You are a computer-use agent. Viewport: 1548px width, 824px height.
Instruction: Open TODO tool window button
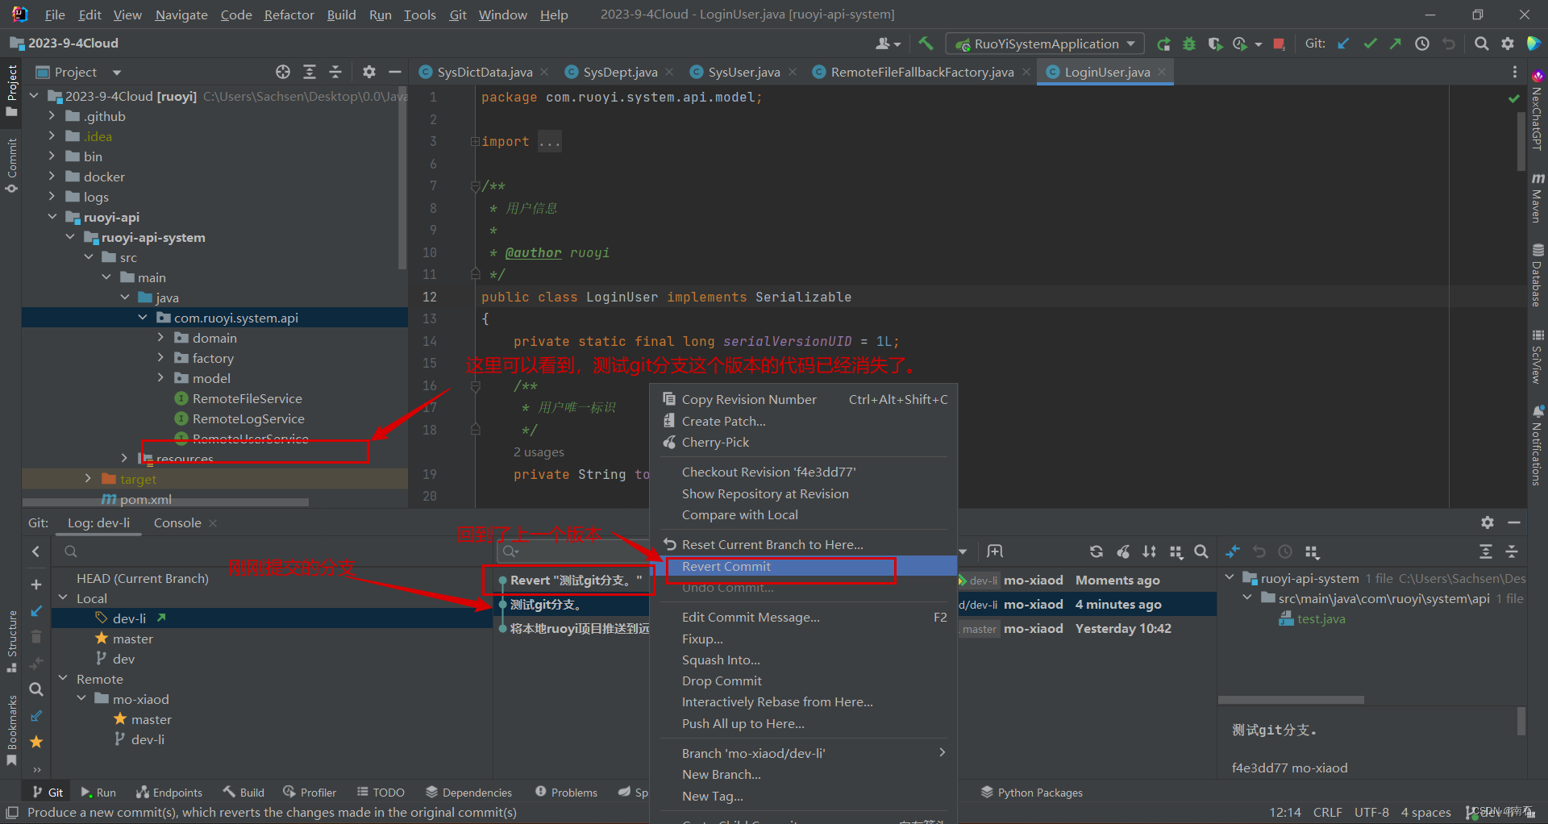(x=381, y=793)
